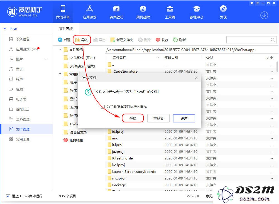Screen dimensions: 279x204
Task: Select 应用游戏 (45) in sidebar
Action: point(26,49)
